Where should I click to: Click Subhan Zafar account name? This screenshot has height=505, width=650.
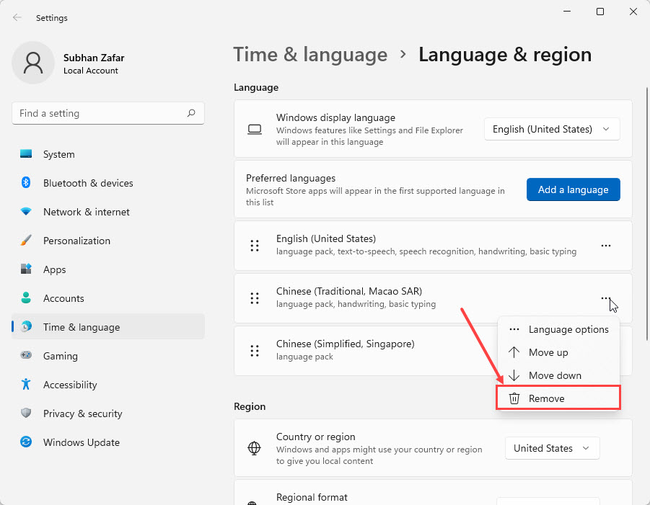(x=94, y=58)
